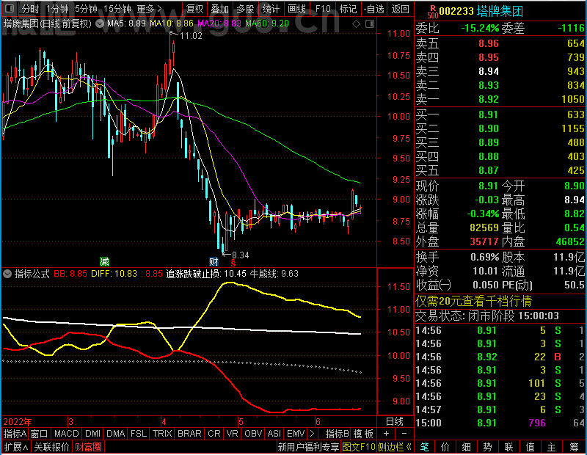Click the 卖一 price 8.92 row
This screenshot has height=455, width=587.
coord(500,99)
